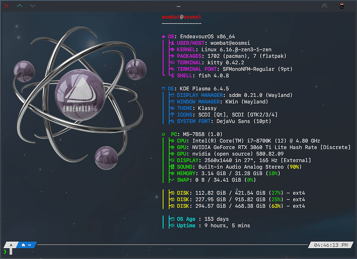Viewport: 357px width, 259px height.
Task: Click the desktop icon beside DE line
Action: coord(164,89)
